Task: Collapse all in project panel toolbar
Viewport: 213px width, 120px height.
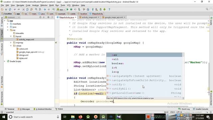Action: click(44, 17)
